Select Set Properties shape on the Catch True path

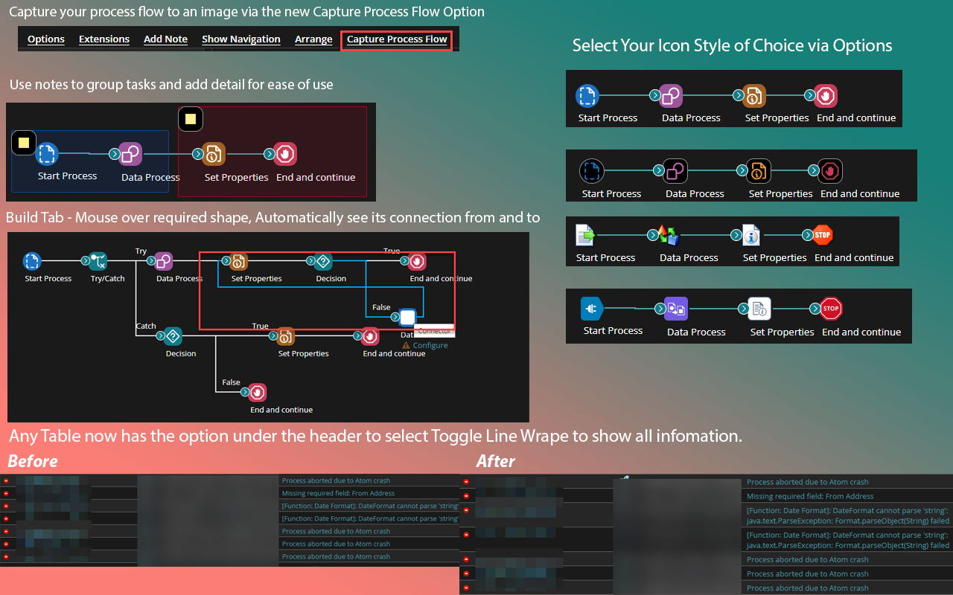pos(286,336)
